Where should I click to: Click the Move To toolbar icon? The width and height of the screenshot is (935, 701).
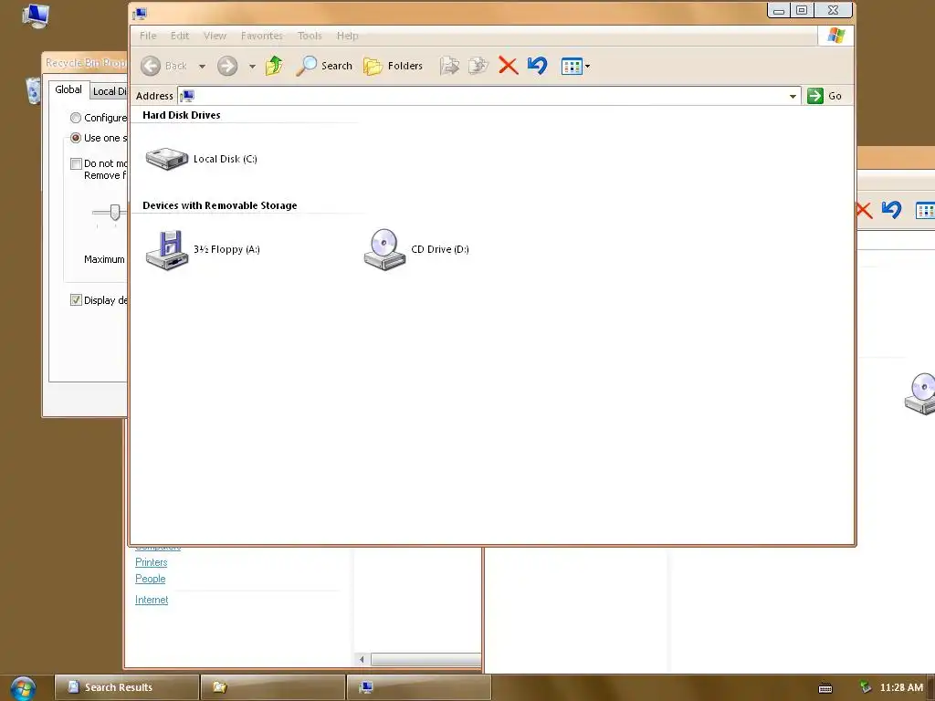coord(449,66)
